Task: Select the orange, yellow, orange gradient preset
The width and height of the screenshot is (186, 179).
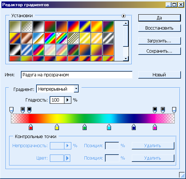Action: coord(96,26)
